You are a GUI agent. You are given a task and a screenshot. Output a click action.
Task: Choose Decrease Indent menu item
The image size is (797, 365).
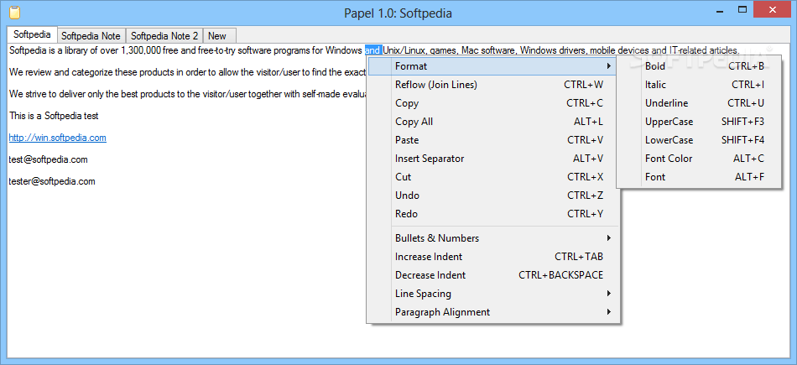pos(492,275)
